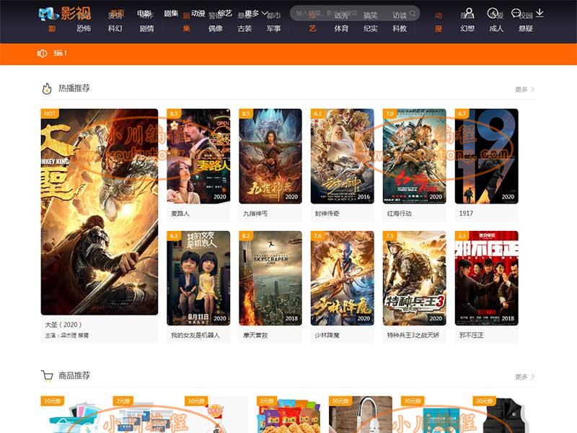
Task: Open the 麦路人 movie poster
Action: [x=199, y=156]
